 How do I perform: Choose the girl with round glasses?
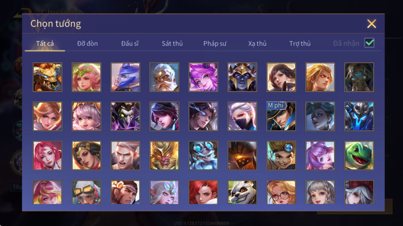click(281, 192)
